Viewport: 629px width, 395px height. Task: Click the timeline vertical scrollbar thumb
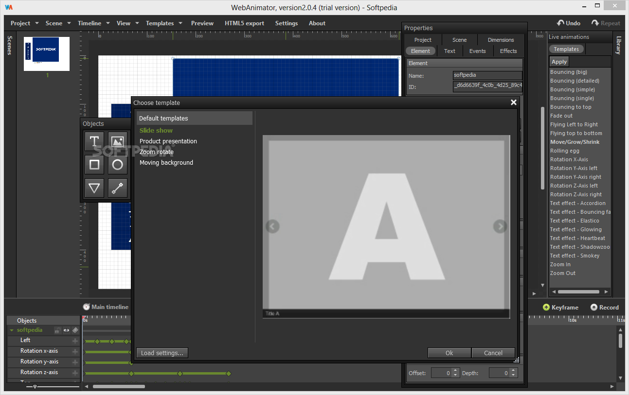[x=620, y=341]
